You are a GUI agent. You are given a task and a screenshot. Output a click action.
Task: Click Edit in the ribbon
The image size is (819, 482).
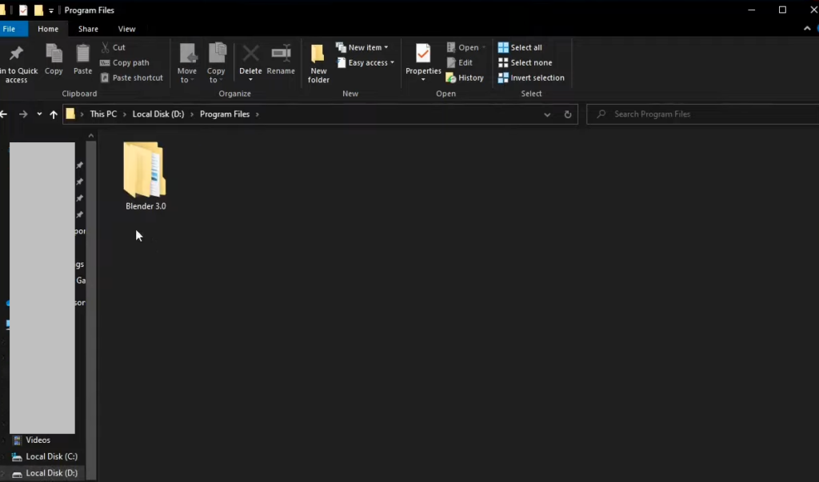pos(460,62)
